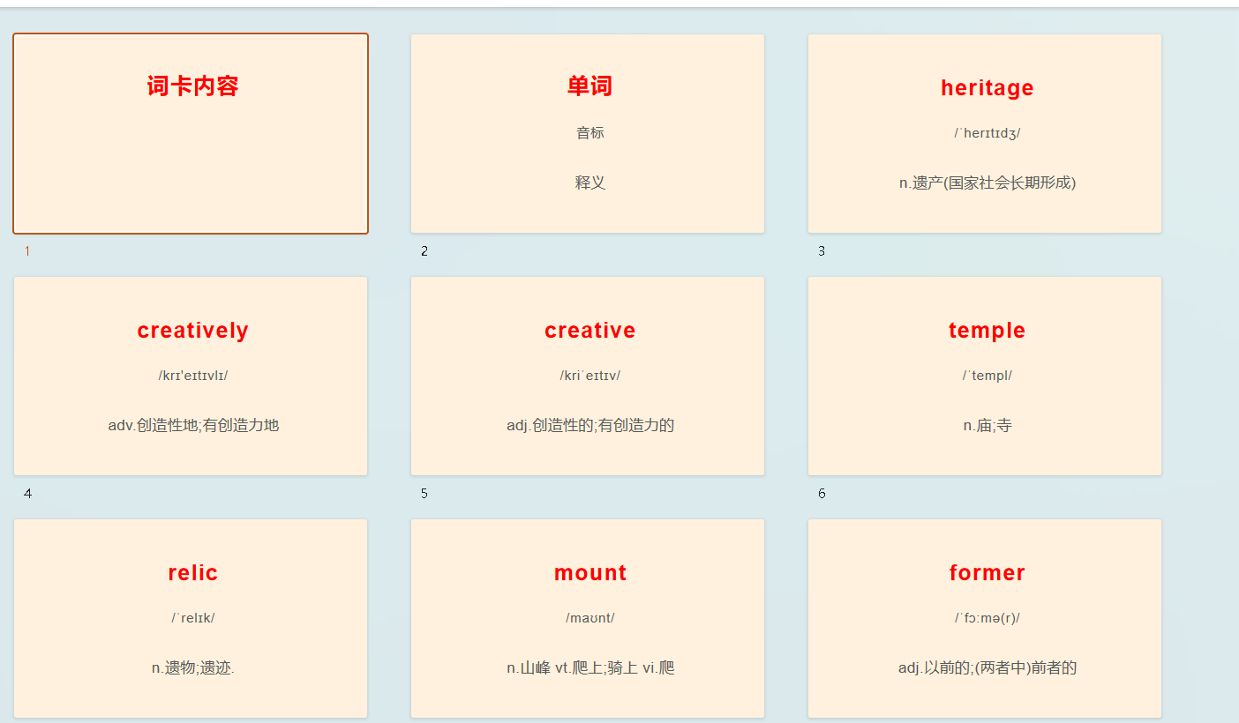Select the slide titled 词卡内容
Image resolution: width=1239 pixels, height=723 pixels.
(x=191, y=134)
